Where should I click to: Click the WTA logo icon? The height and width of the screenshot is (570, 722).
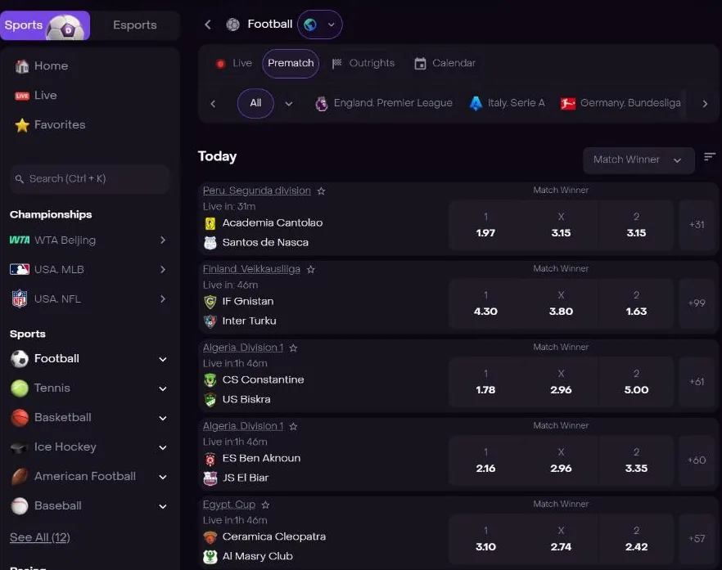coord(20,240)
